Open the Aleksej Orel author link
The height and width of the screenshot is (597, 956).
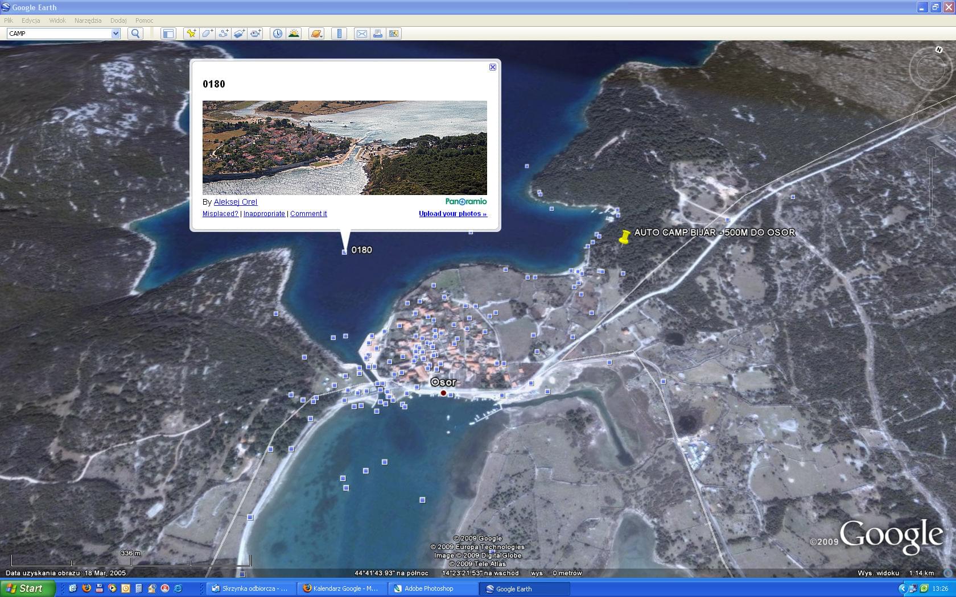236,202
